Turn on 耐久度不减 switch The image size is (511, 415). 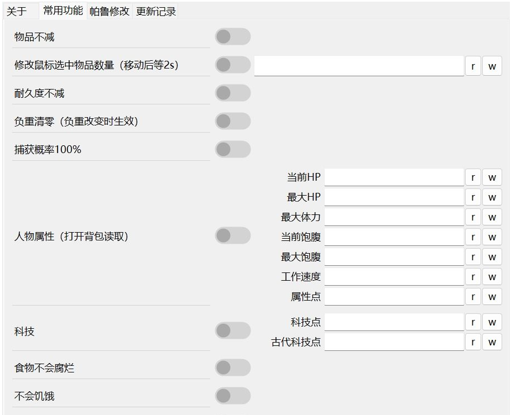click(232, 93)
